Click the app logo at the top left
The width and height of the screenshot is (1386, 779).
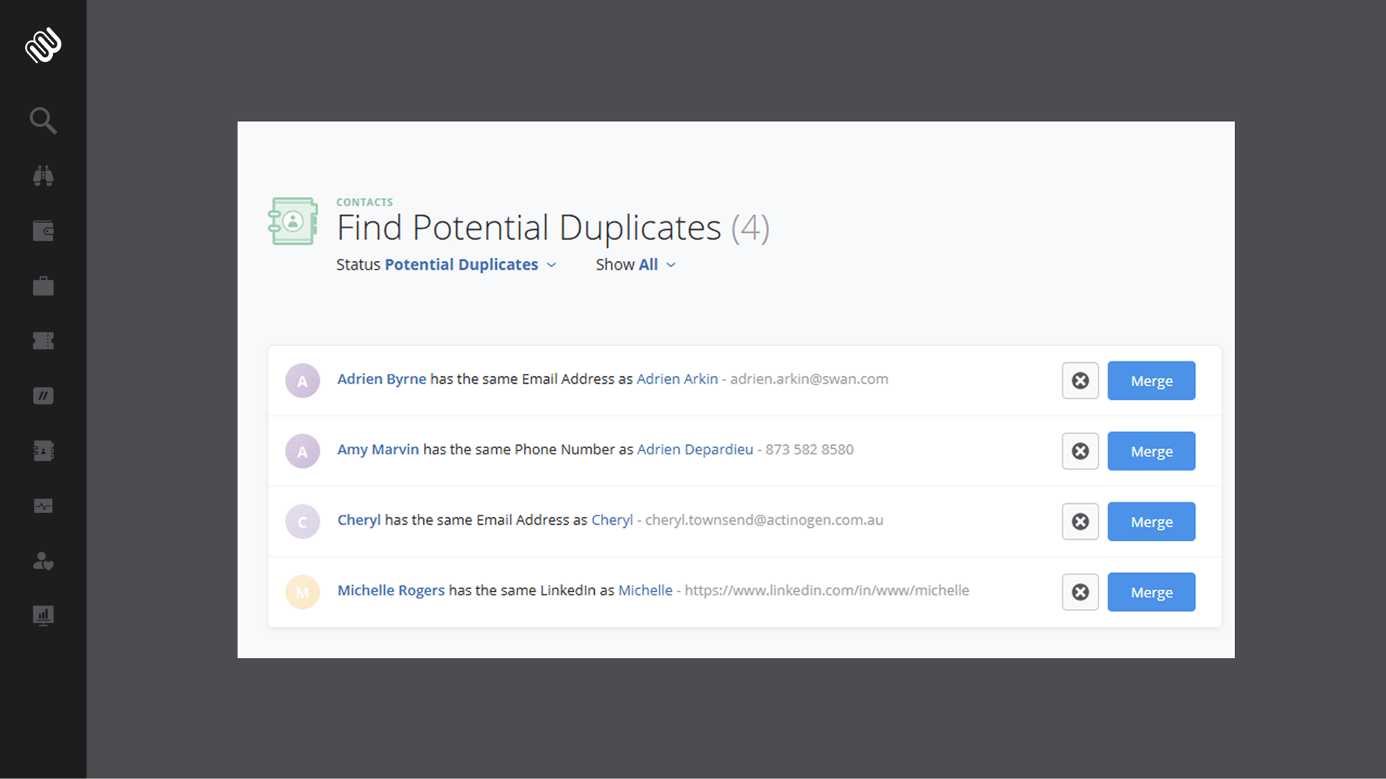(x=43, y=44)
